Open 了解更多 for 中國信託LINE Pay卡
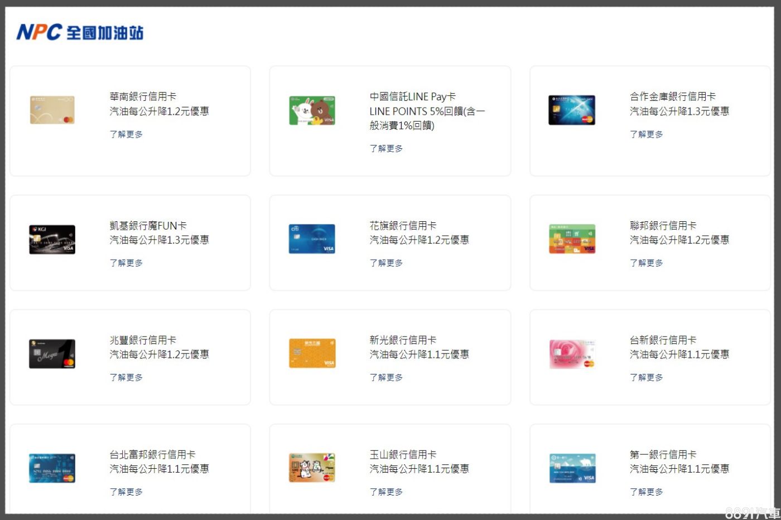The height and width of the screenshot is (520, 781). pos(386,148)
